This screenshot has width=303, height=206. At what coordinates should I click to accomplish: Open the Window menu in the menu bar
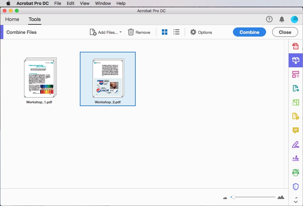tap(103, 3)
